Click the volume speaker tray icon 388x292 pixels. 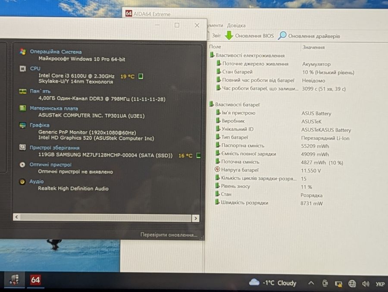point(366,283)
